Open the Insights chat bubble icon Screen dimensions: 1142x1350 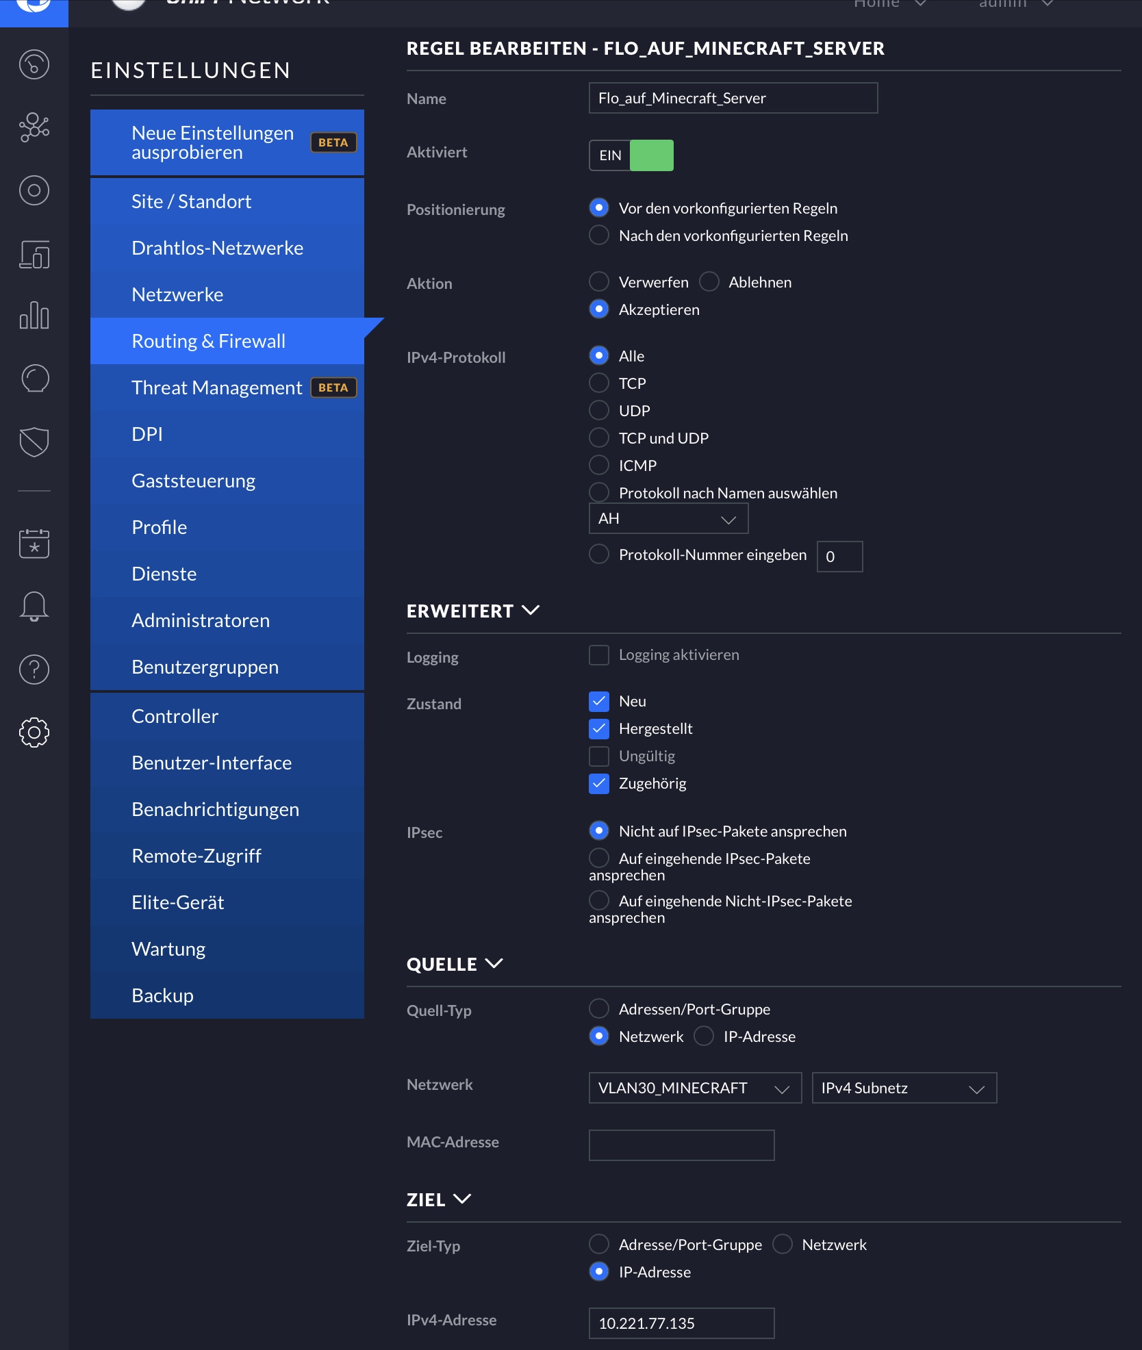(34, 379)
